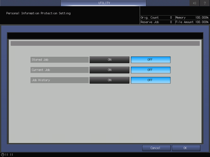The height and width of the screenshot is (157, 210).
Task: Select the UTILITY tab
Action: [x=104, y=3]
